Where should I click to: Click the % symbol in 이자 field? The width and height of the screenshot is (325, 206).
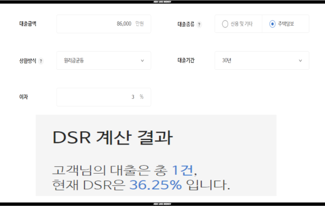pos(142,97)
